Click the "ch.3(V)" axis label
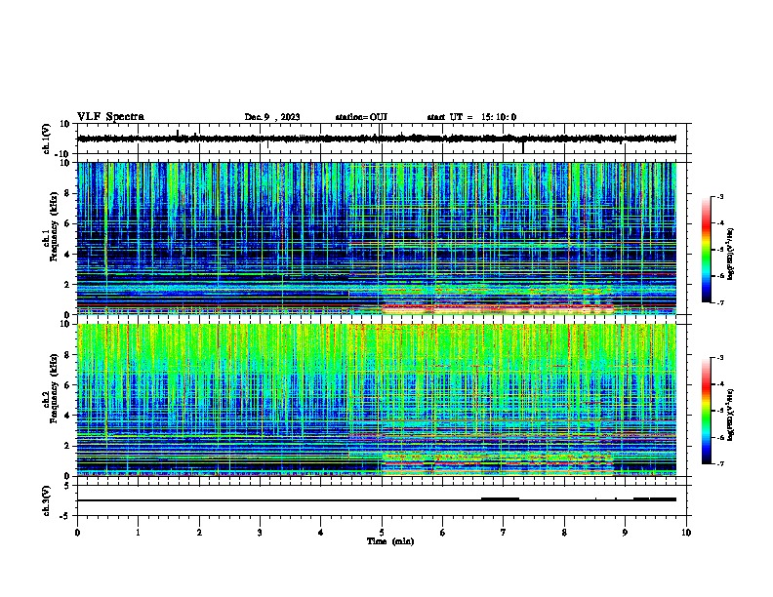Viewport: 773px width, 597px height. (46, 501)
